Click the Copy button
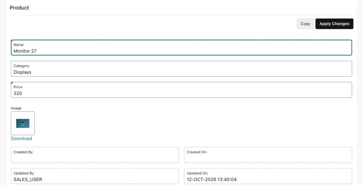The image size is (363, 185). [305, 24]
